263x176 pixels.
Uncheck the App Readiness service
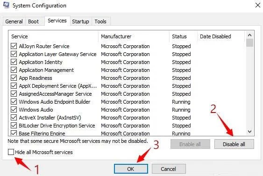tap(14, 78)
